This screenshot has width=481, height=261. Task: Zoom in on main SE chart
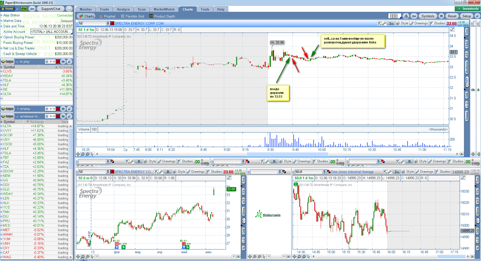pyautogui.click(x=83, y=154)
